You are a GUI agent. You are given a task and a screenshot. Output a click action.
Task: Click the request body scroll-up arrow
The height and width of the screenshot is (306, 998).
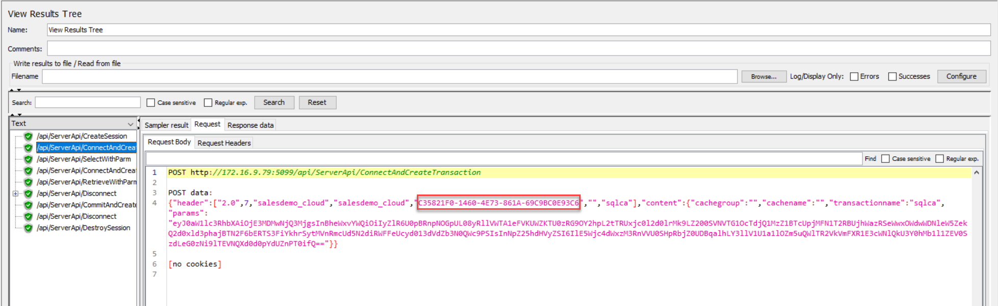[976, 173]
